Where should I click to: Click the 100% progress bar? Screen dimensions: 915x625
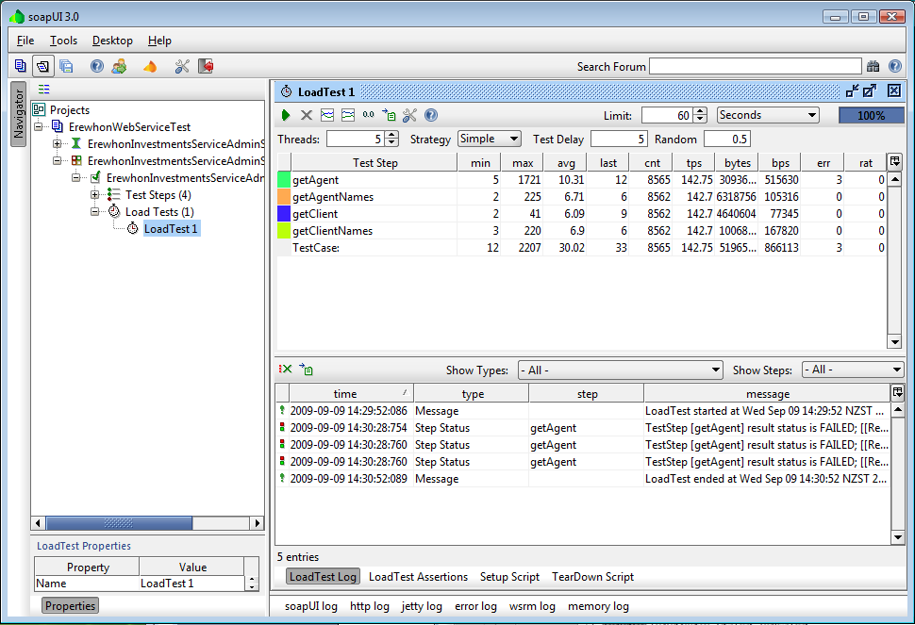[x=872, y=115]
